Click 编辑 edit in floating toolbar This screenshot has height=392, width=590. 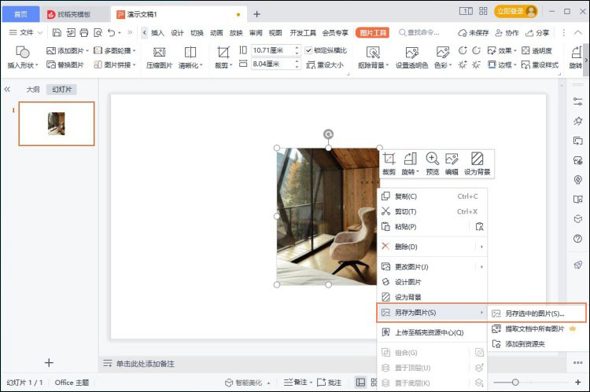pos(452,164)
